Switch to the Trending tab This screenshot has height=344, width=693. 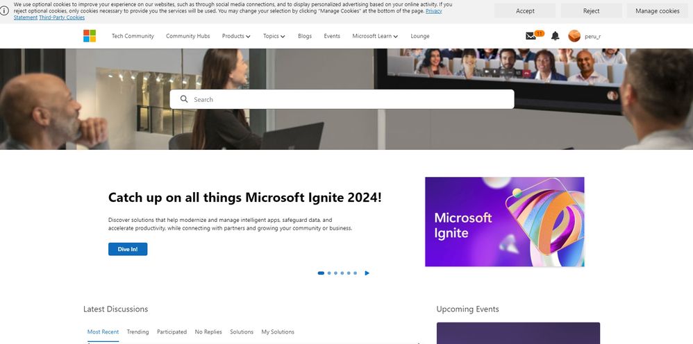coord(137,332)
